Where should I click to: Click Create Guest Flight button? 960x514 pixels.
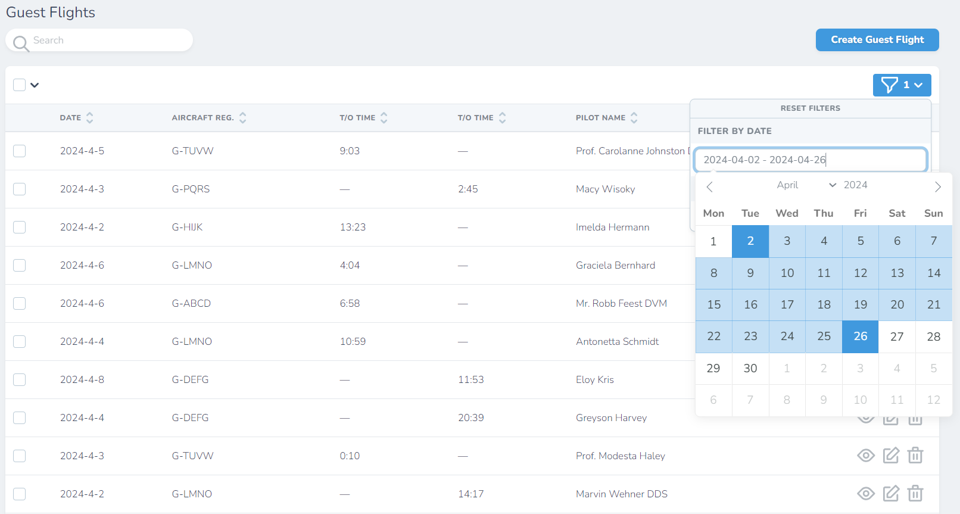[877, 40]
